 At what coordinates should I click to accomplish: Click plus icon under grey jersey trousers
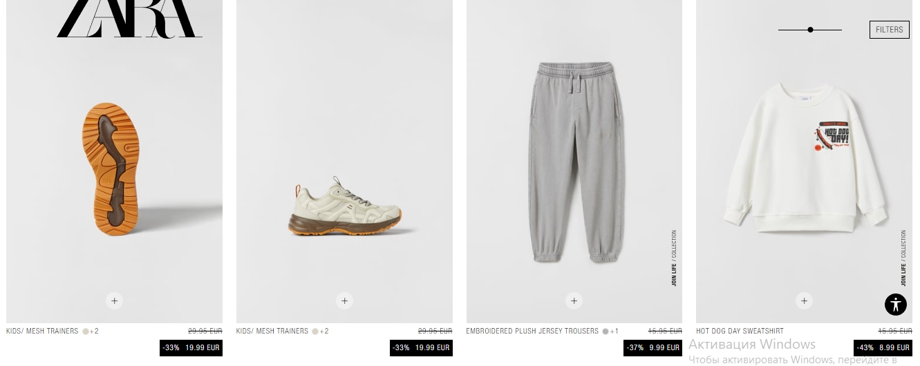[574, 300]
